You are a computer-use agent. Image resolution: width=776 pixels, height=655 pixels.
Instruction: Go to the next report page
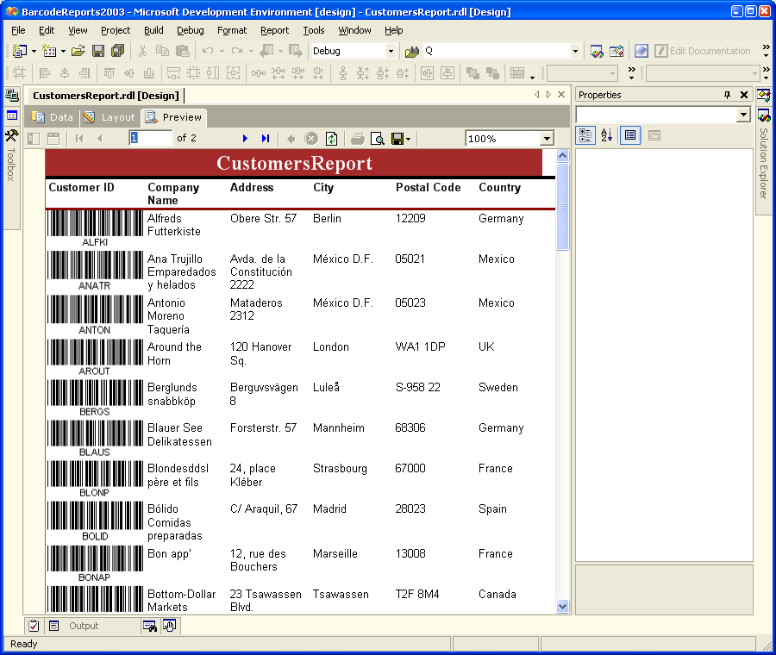pos(245,138)
